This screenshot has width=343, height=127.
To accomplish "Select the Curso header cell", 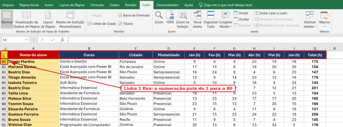I will [x=89, y=55].
